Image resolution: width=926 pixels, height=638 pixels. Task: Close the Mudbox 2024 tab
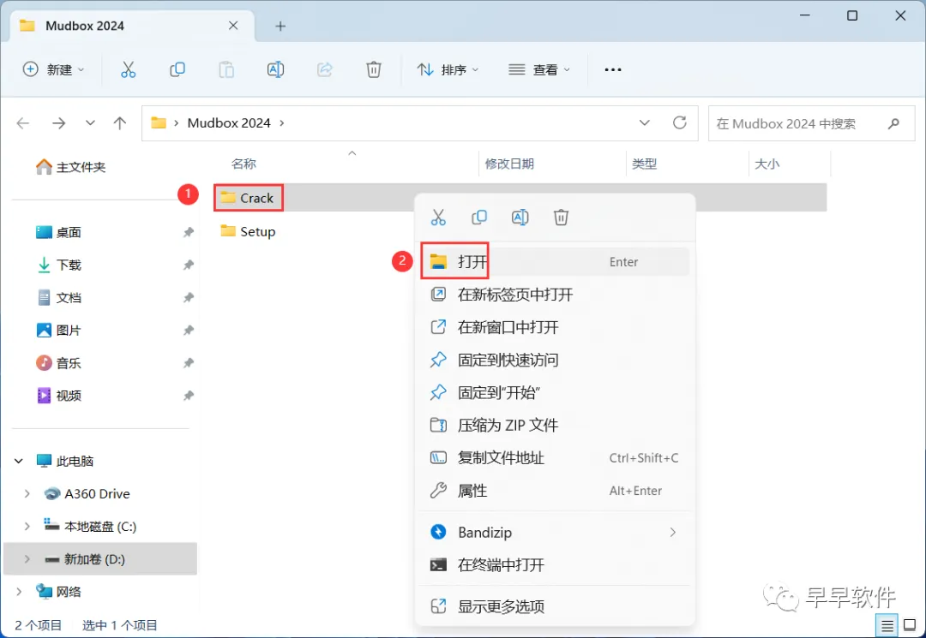[233, 26]
